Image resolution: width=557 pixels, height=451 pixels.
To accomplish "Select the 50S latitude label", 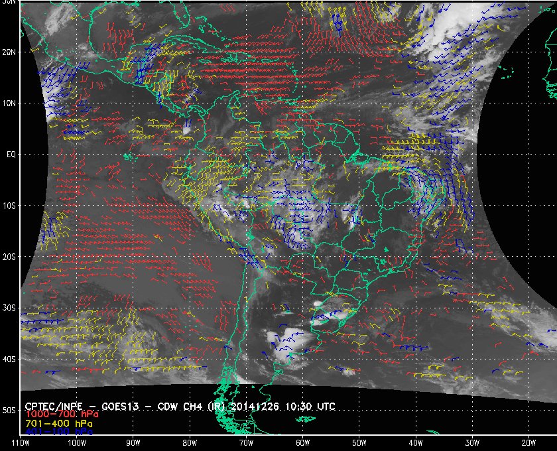I will coord(9,411).
